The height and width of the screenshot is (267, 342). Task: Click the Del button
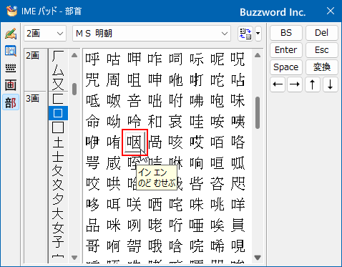click(x=322, y=33)
